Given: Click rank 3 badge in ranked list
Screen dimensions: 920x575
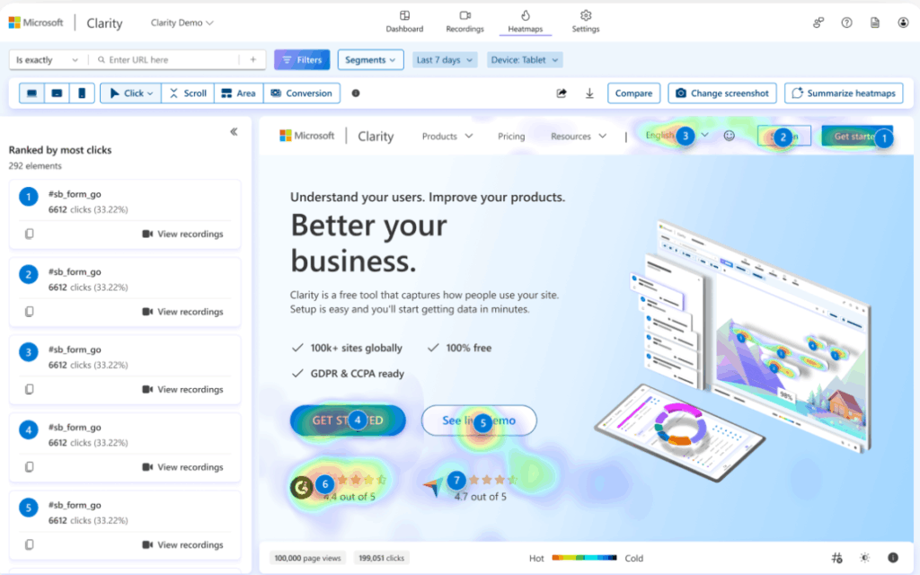Looking at the screenshot, I should (28, 352).
